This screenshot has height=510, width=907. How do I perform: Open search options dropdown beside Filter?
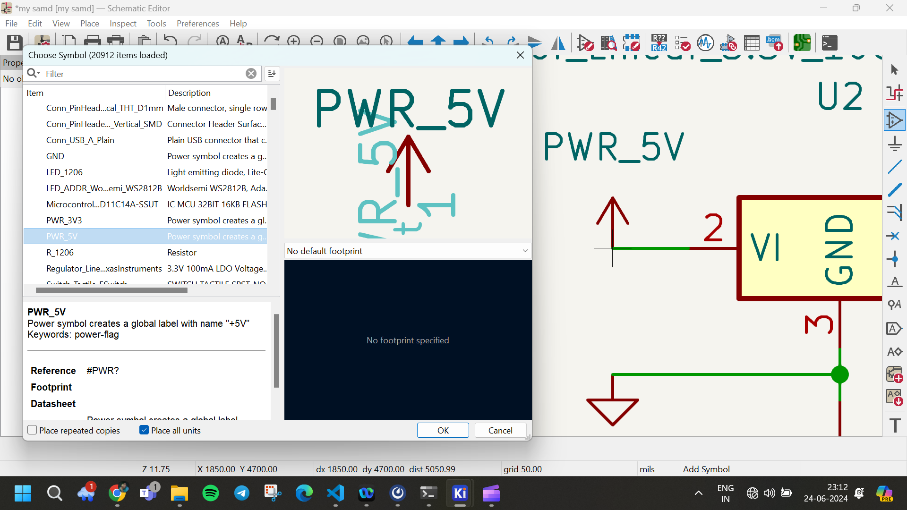[x=34, y=73]
